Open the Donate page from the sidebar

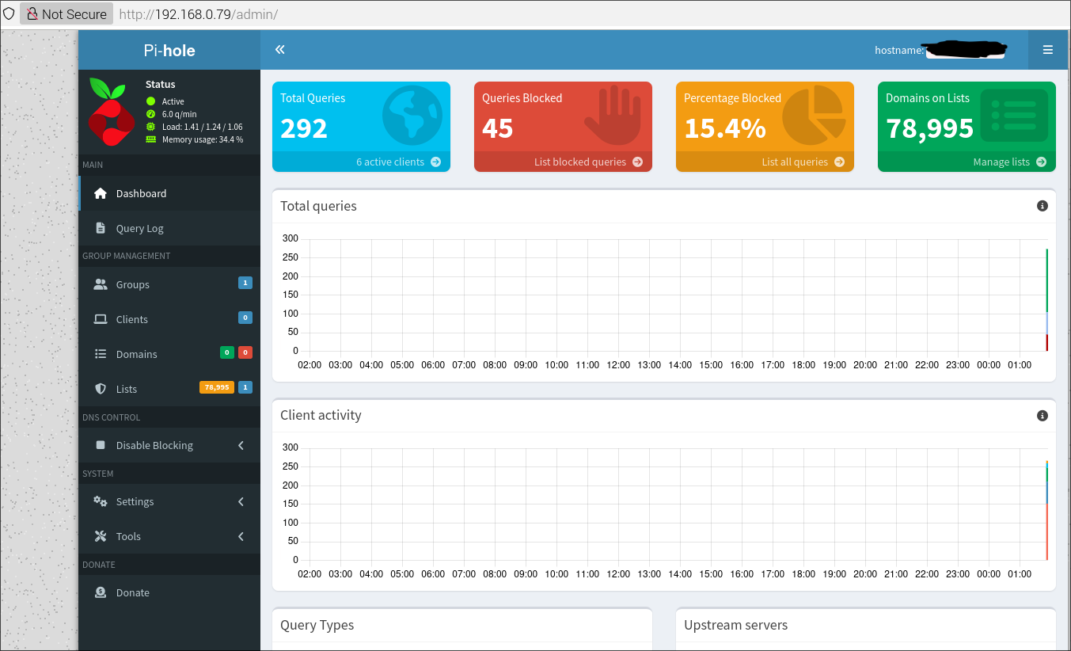pyautogui.click(x=132, y=592)
